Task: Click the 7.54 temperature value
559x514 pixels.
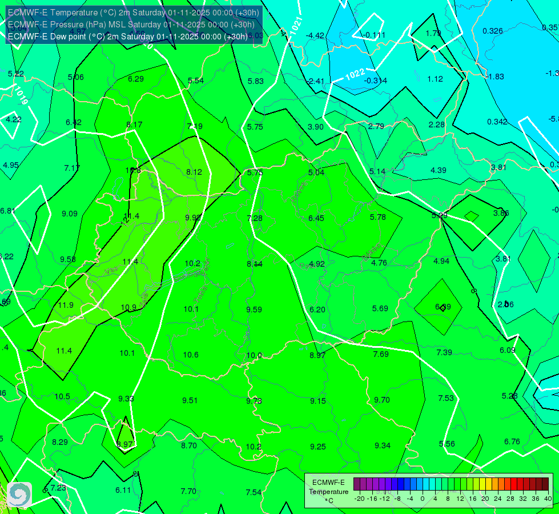Action: (x=254, y=493)
